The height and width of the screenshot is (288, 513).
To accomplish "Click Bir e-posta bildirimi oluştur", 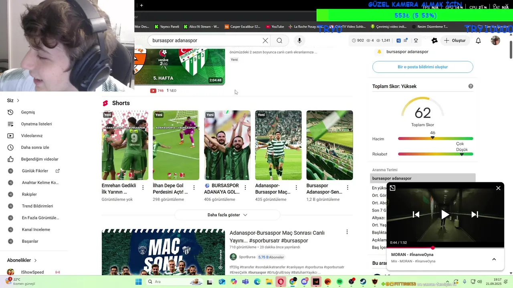I will (422, 67).
